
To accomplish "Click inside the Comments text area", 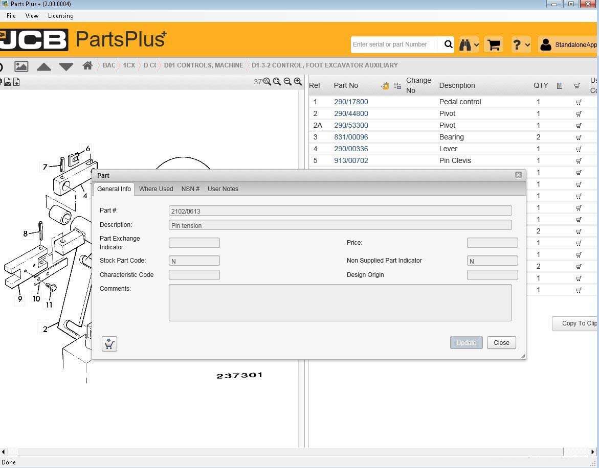I will click(340, 303).
